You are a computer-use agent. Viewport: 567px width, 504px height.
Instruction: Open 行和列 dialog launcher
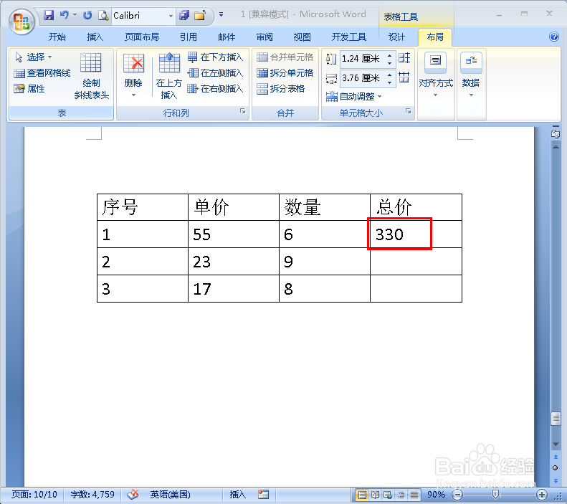click(242, 111)
